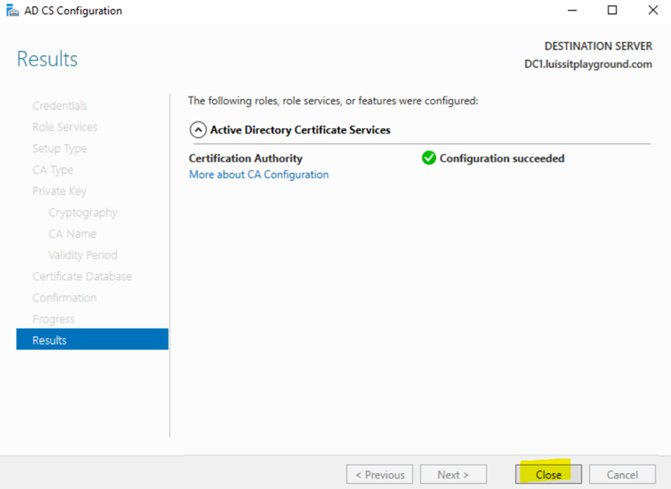Image resolution: width=671 pixels, height=489 pixels.
Task: Open the More about CA Configuration link
Action: (259, 175)
